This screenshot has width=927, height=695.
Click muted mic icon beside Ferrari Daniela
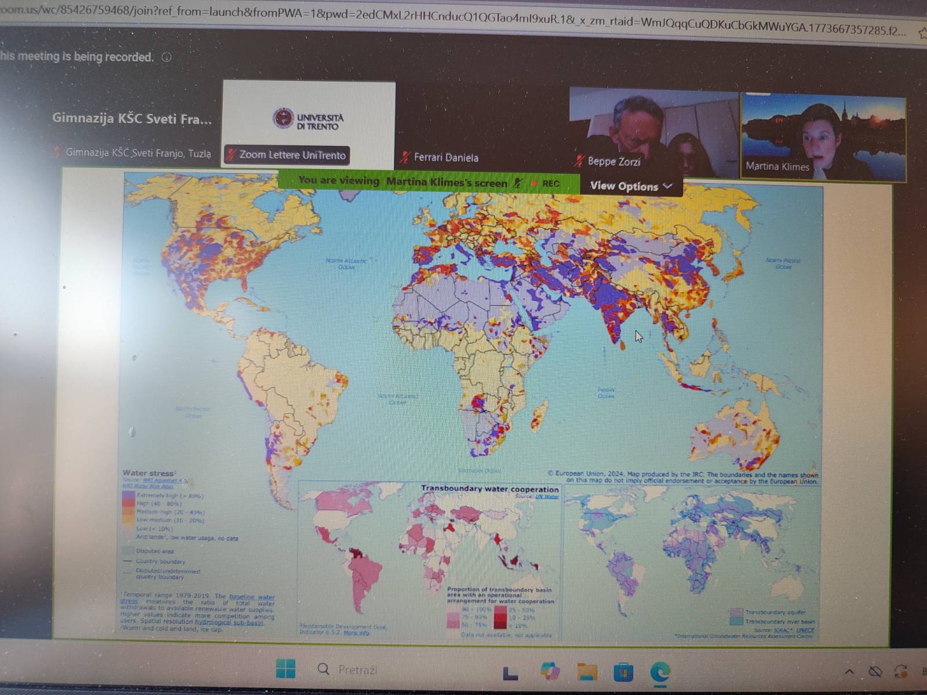click(x=405, y=157)
